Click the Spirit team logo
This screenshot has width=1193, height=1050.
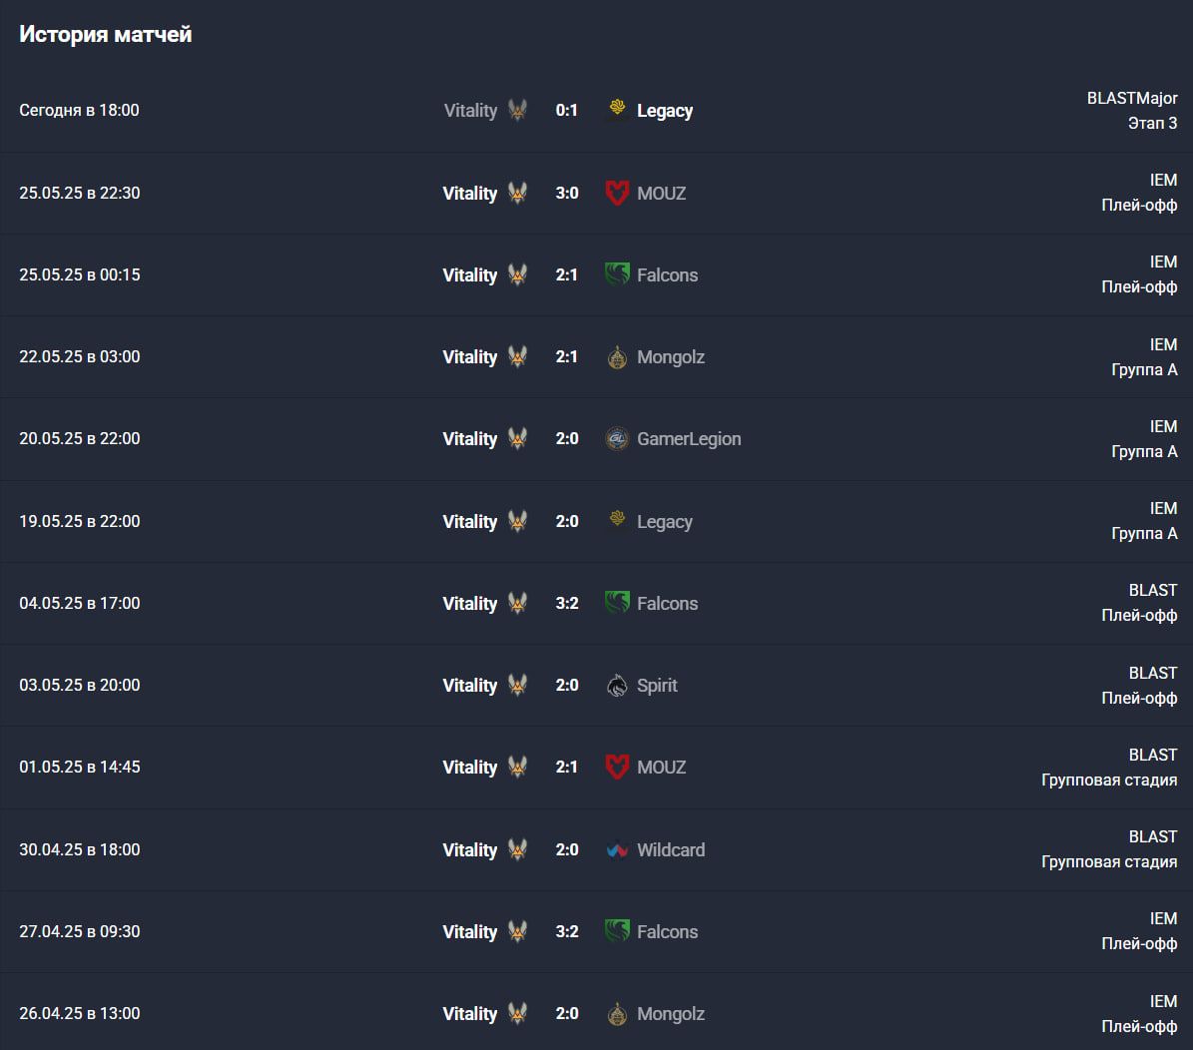[x=617, y=685]
